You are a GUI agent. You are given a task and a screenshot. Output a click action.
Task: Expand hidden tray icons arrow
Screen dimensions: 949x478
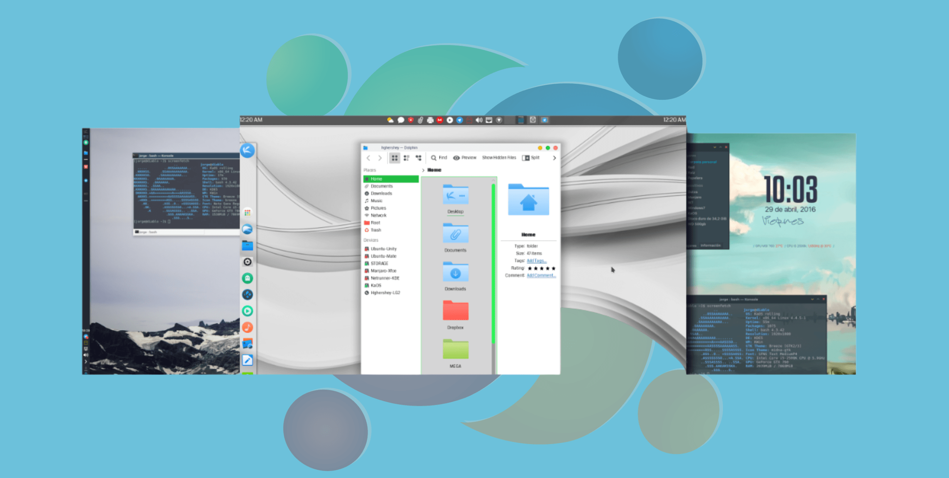pos(499,120)
